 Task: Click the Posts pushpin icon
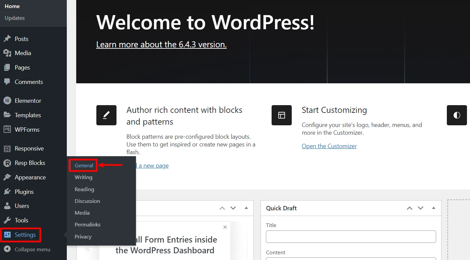tap(7, 39)
